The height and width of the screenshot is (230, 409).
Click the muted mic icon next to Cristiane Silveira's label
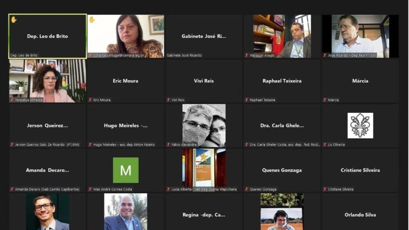[x=325, y=189]
